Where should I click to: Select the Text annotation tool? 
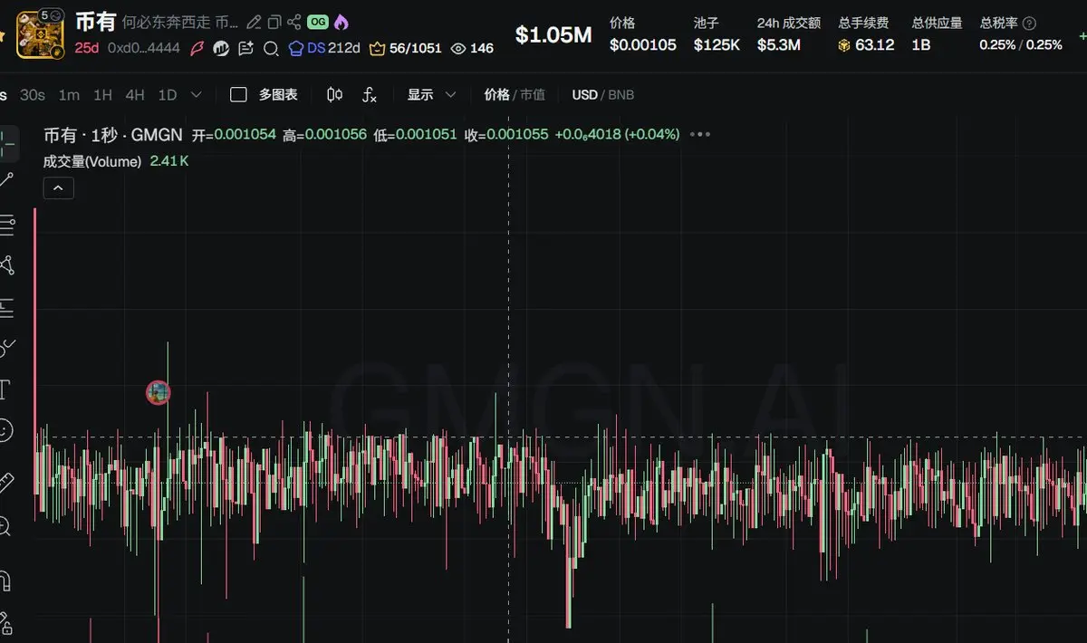coord(5,390)
